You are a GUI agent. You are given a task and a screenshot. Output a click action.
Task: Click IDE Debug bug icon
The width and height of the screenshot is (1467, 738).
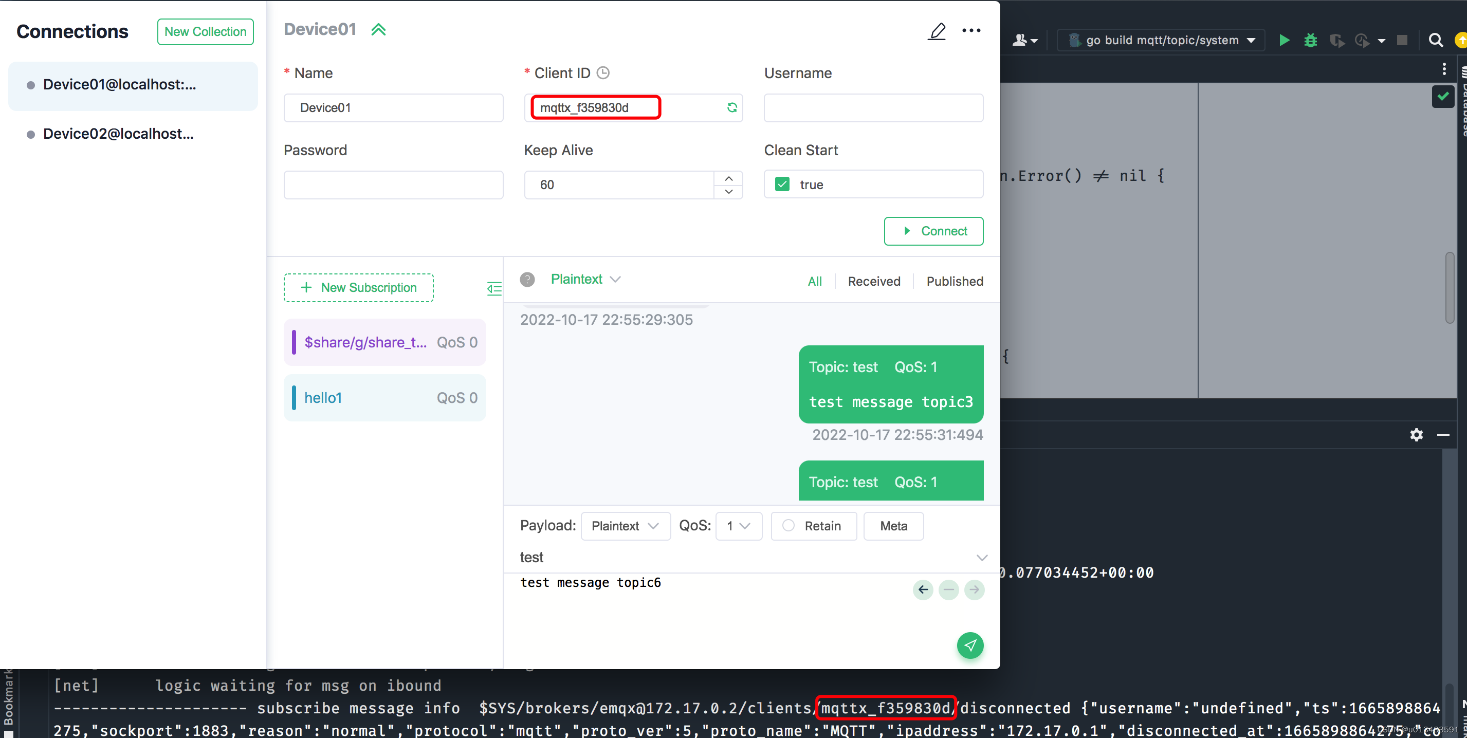1310,41
